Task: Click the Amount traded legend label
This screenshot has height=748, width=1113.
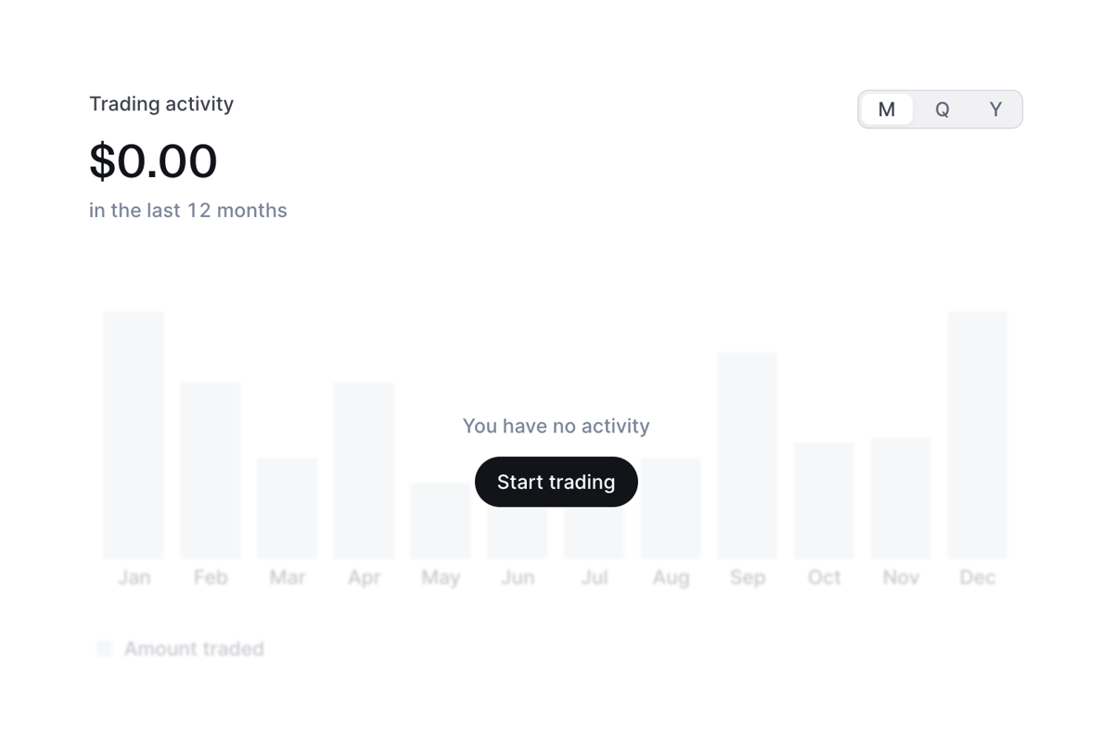Action: click(195, 648)
